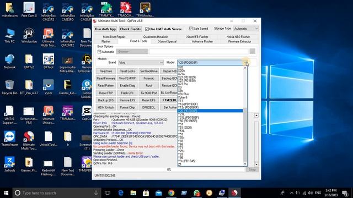Click the Check Credits button
Screen dimensions: 353x198
tap(130, 29)
